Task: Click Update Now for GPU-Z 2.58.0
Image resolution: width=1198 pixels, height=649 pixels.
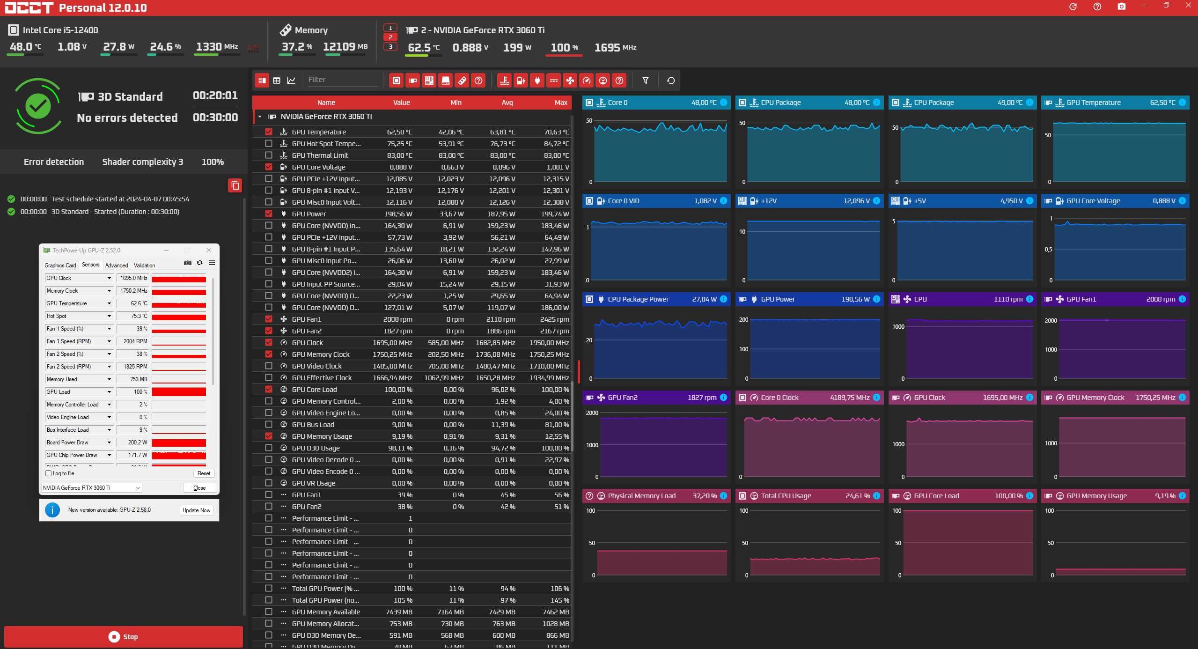Action: (x=197, y=510)
